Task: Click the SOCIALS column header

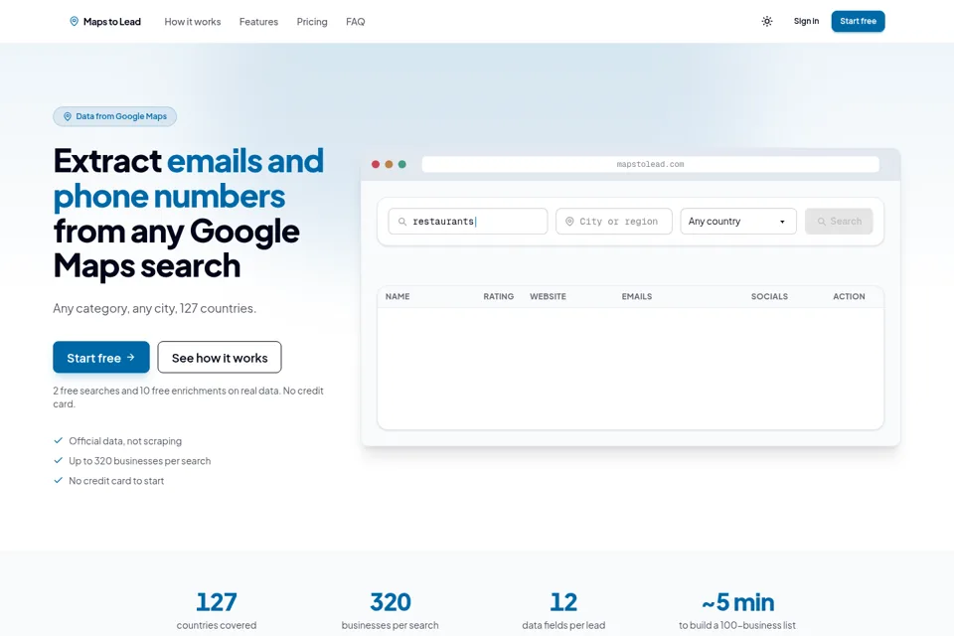Action: point(769,296)
